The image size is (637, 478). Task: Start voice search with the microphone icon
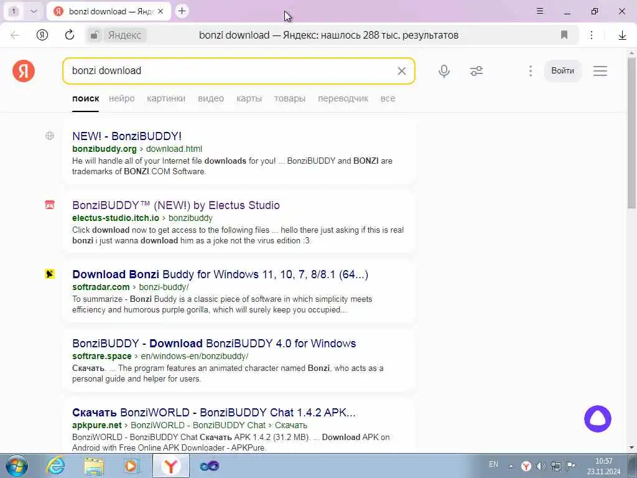[444, 71]
